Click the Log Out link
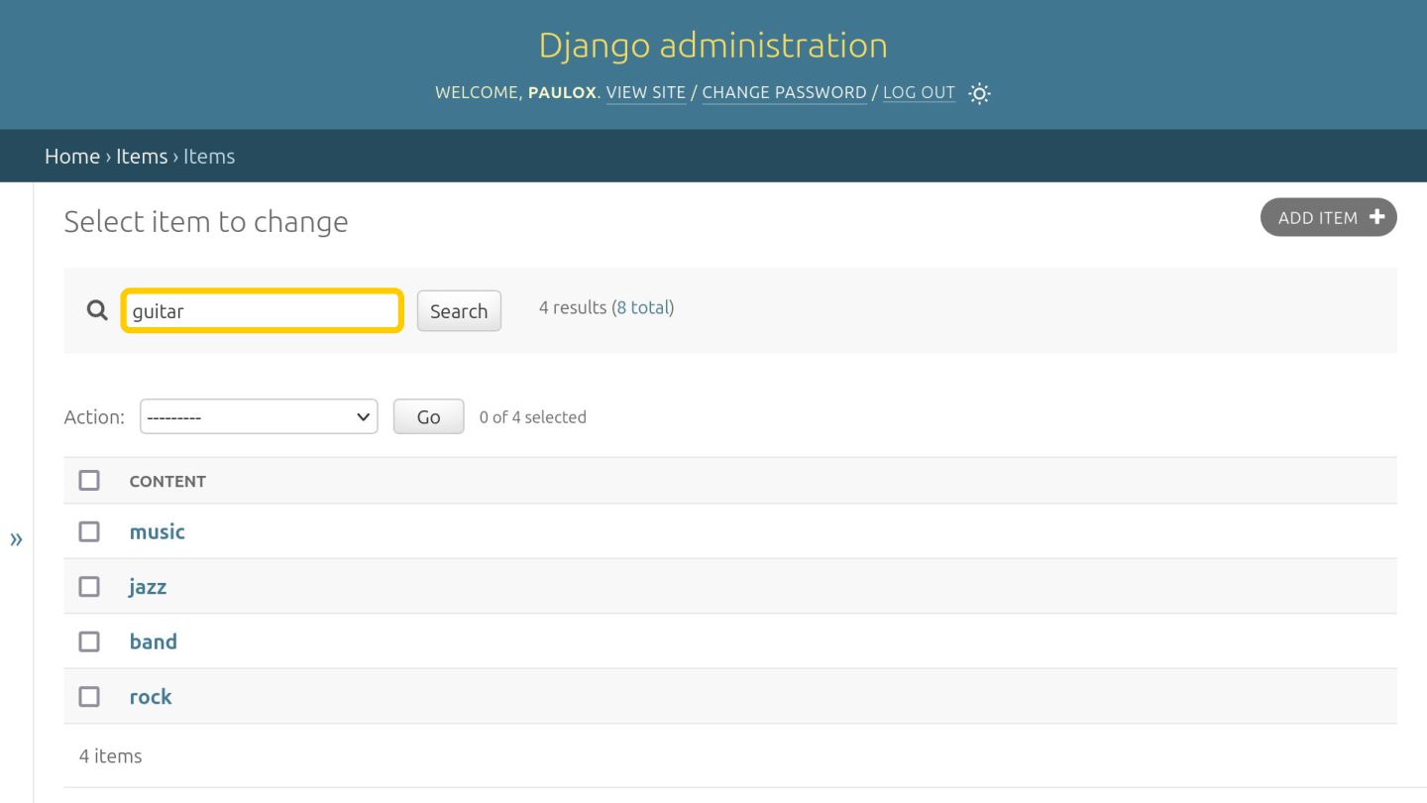The height and width of the screenshot is (803, 1427). (x=919, y=92)
